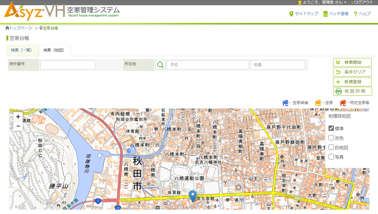Viewport: 378px width, 214px height.
Task: Click the 新規登録 button
Action: point(352,82)
